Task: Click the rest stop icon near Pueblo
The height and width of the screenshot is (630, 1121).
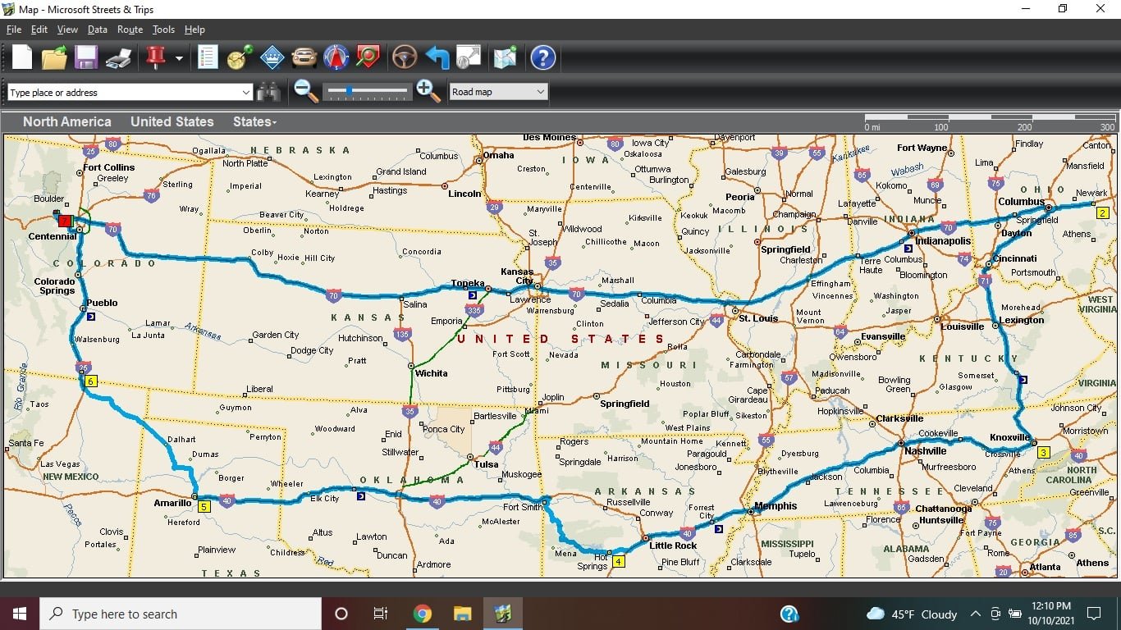Action: [90, 316]
